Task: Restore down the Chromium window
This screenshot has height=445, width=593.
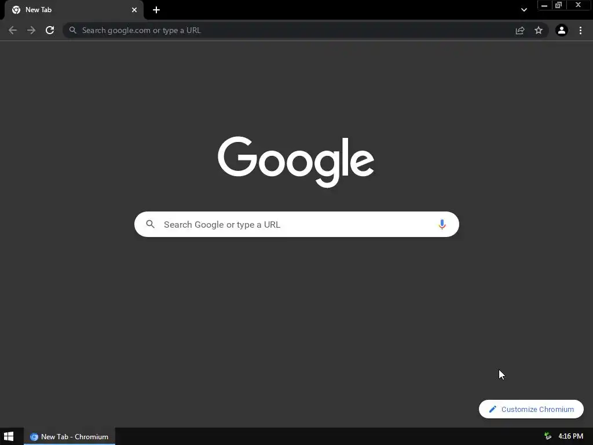Action: point(559,5)
